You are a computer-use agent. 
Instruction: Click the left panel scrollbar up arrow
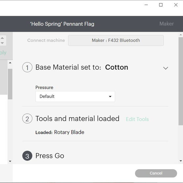10,63
